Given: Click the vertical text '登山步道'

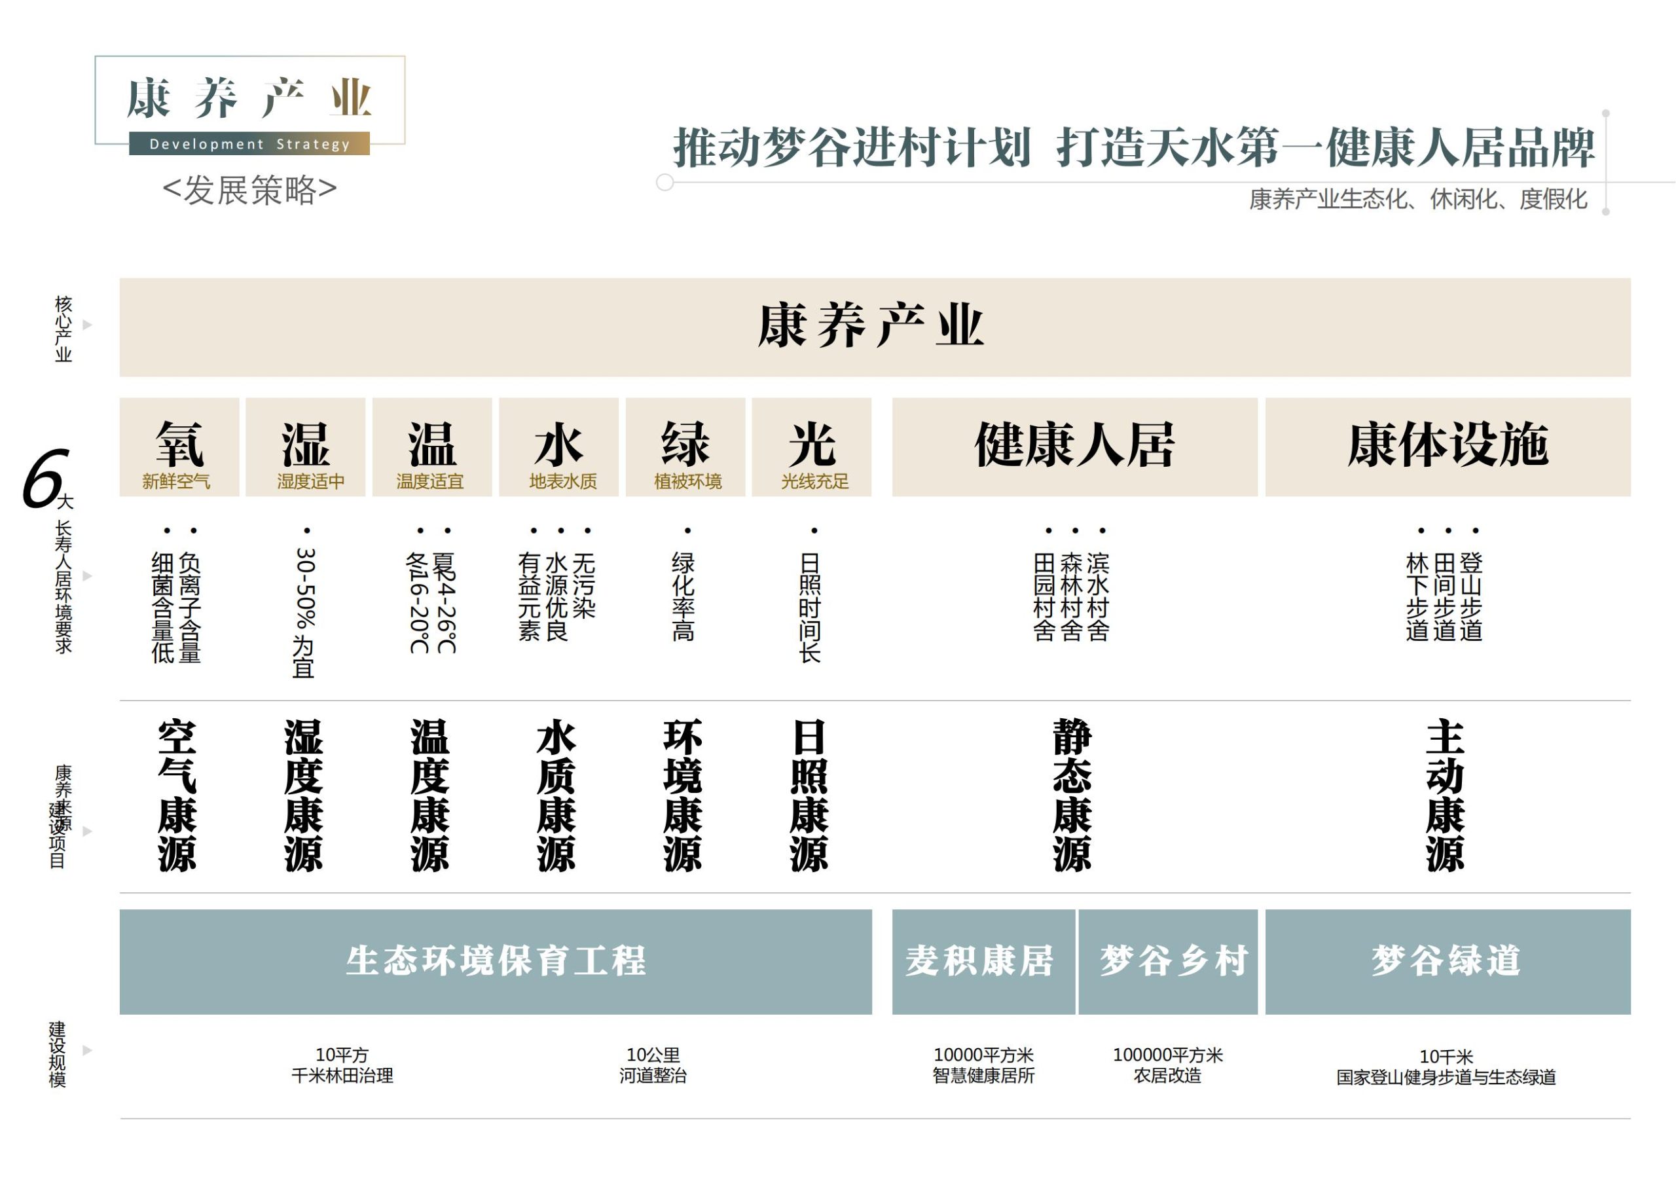Looking at the screenshot, I should (1472, 596).
